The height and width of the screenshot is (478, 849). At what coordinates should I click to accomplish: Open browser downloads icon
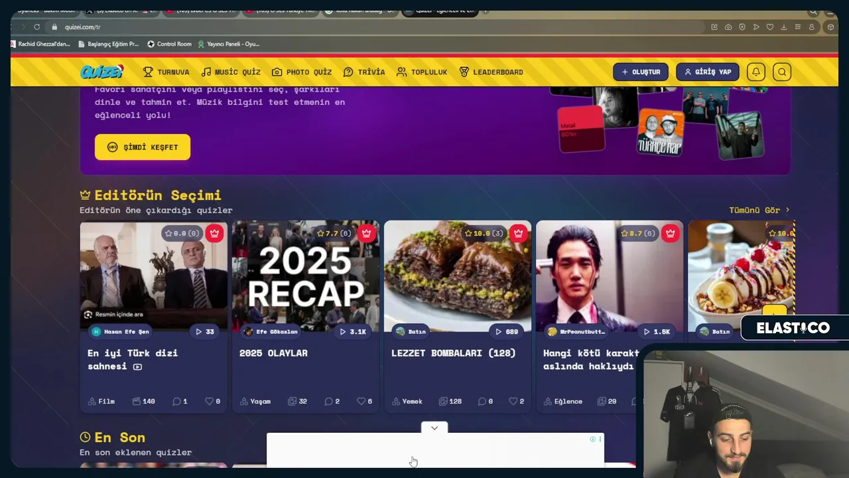click(x=784, y=27)
